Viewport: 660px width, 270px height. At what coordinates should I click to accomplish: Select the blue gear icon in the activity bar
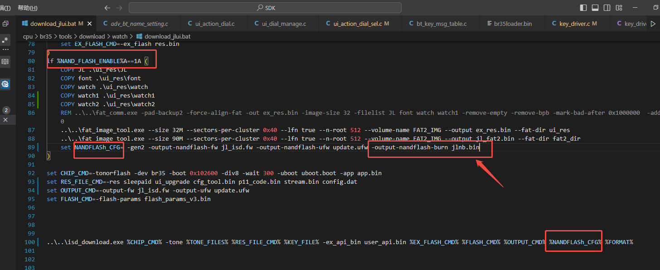(x=5, y=84)
